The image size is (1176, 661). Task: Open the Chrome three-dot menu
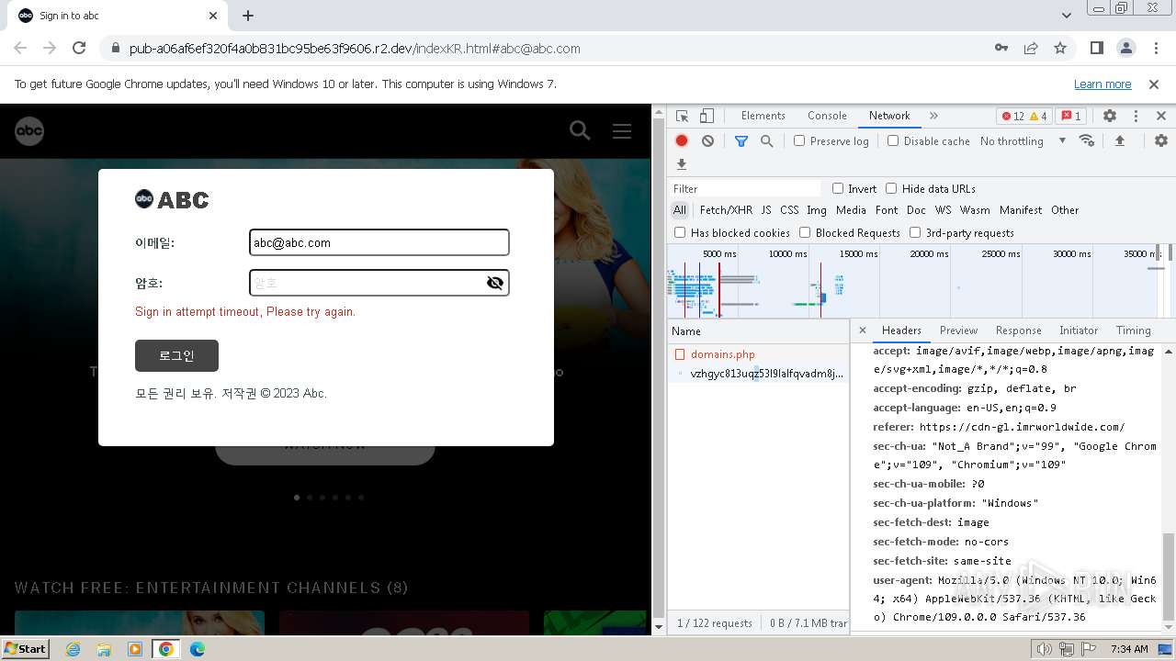(1155, 48)
